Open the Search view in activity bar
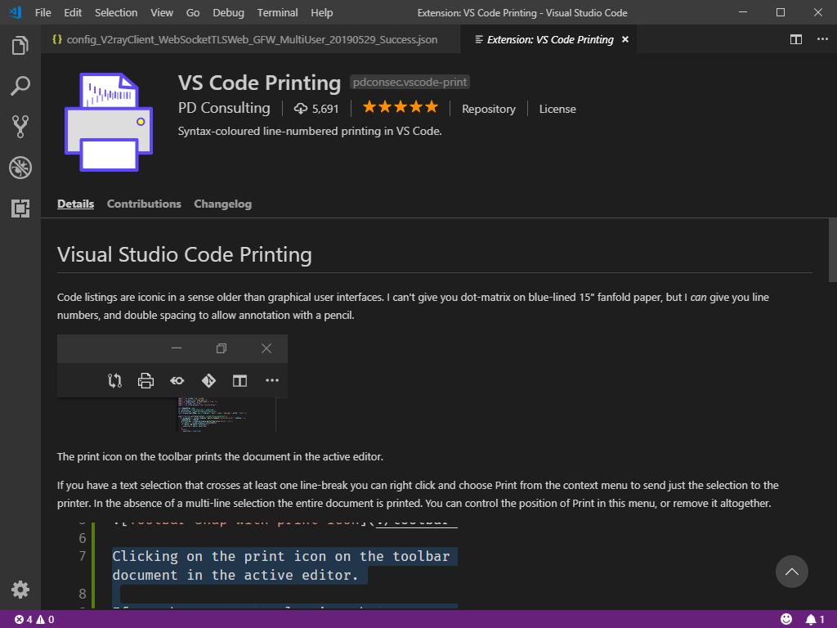837x628 pixels. [x=20, y=86]
